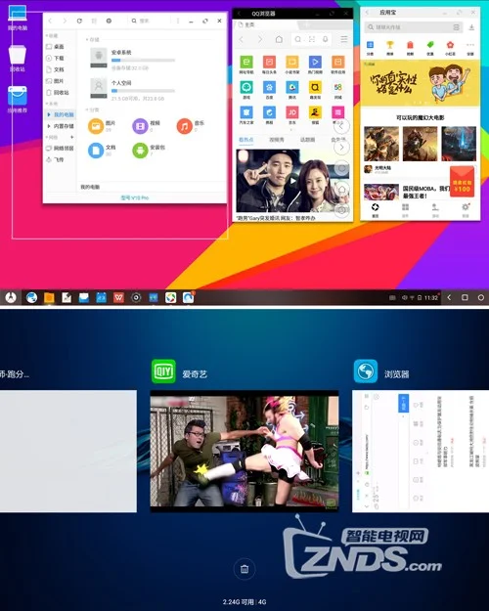
Task: Tap the microphone icon in QQ browser toolbar
Action: (x=326, y=39)
